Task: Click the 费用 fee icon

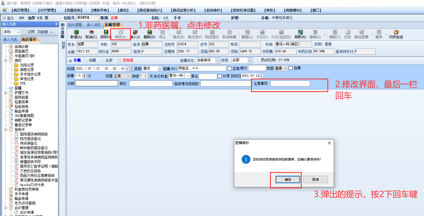Action: click(x=379, y=32)
